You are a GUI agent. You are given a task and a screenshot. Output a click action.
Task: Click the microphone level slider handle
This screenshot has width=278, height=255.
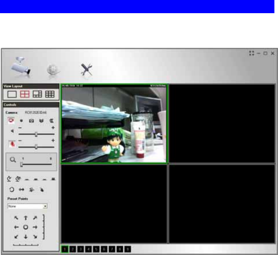pyautogui.click(x=36, y=147)
